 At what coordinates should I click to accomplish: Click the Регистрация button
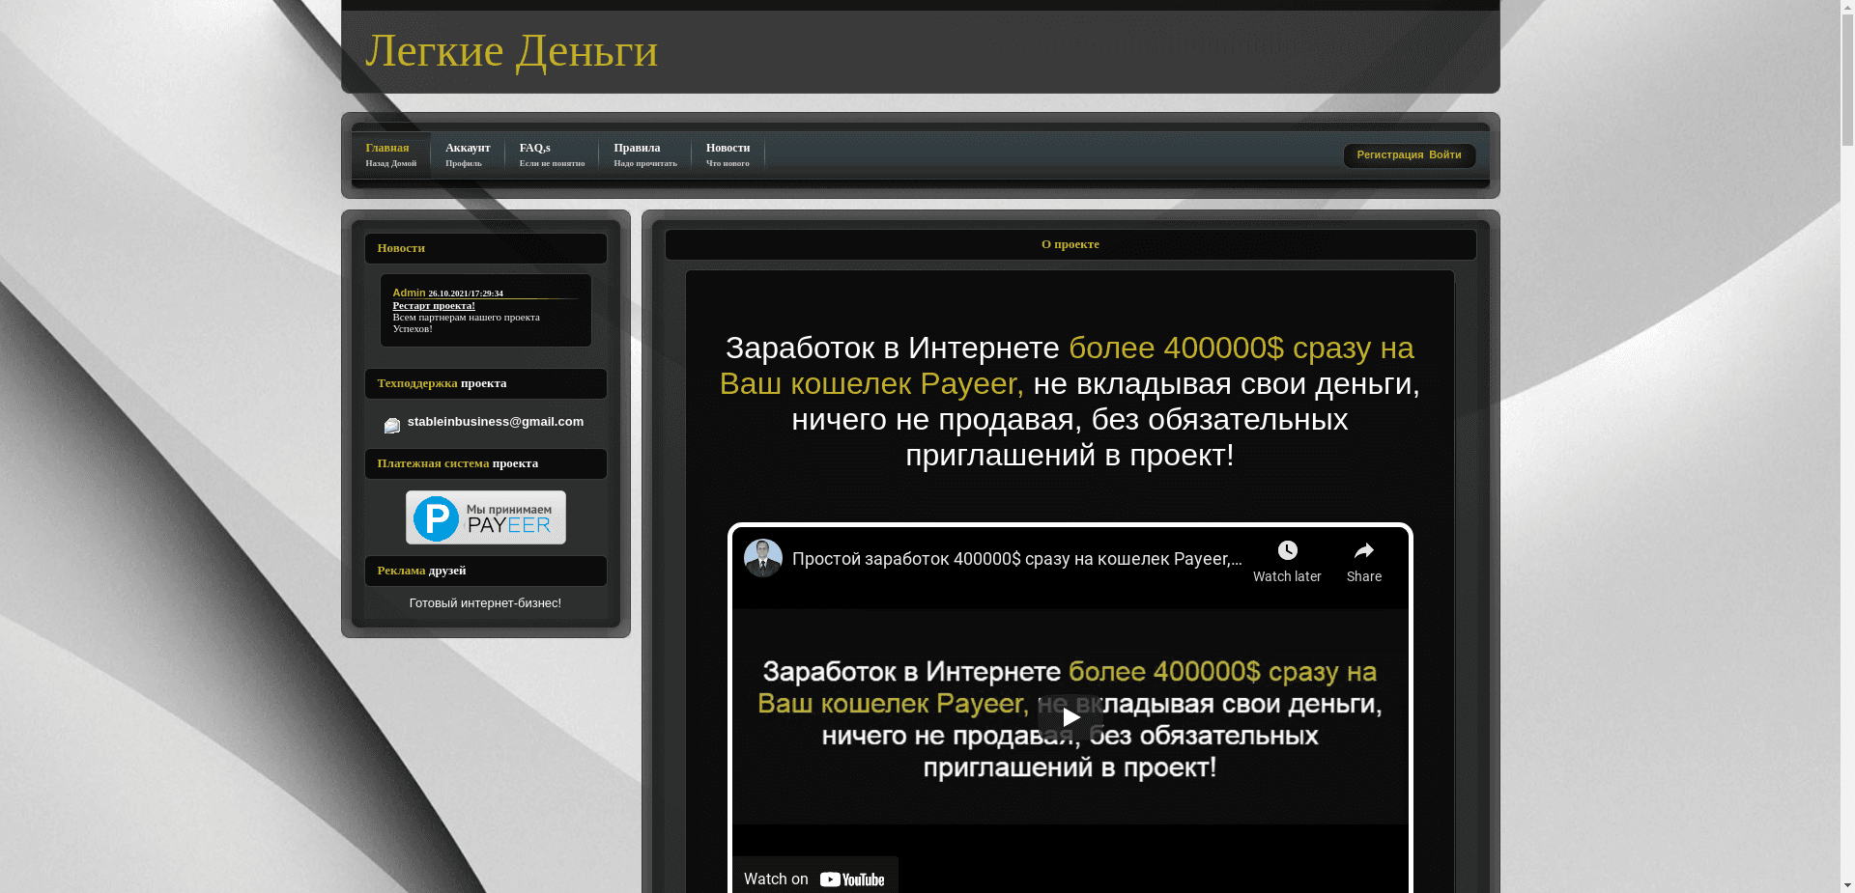[1388, 155]
